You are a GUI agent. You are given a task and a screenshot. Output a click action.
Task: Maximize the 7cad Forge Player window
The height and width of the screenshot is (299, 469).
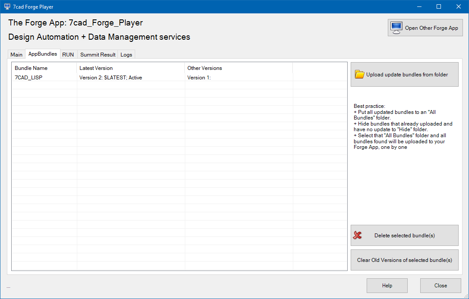click(438, 6)
